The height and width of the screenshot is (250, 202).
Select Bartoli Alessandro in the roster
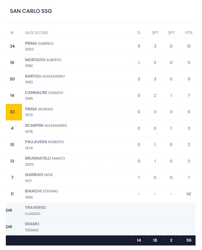[45, 76]
